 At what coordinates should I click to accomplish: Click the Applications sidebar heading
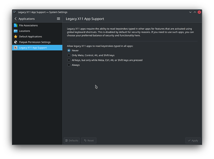click(x=27, y=19)
